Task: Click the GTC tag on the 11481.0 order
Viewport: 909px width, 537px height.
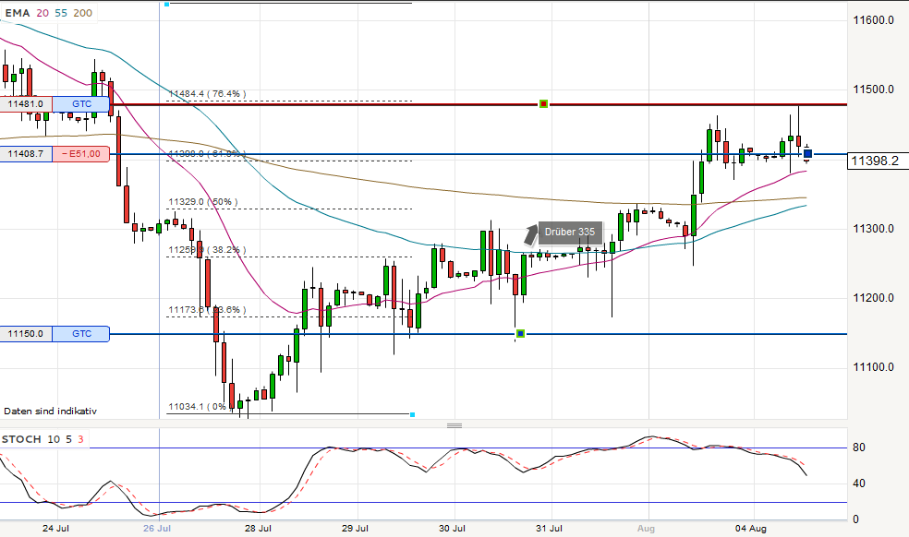Action: [x=81, y=104]
